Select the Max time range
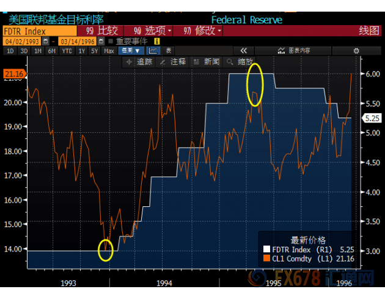 (x=109, y=51)
